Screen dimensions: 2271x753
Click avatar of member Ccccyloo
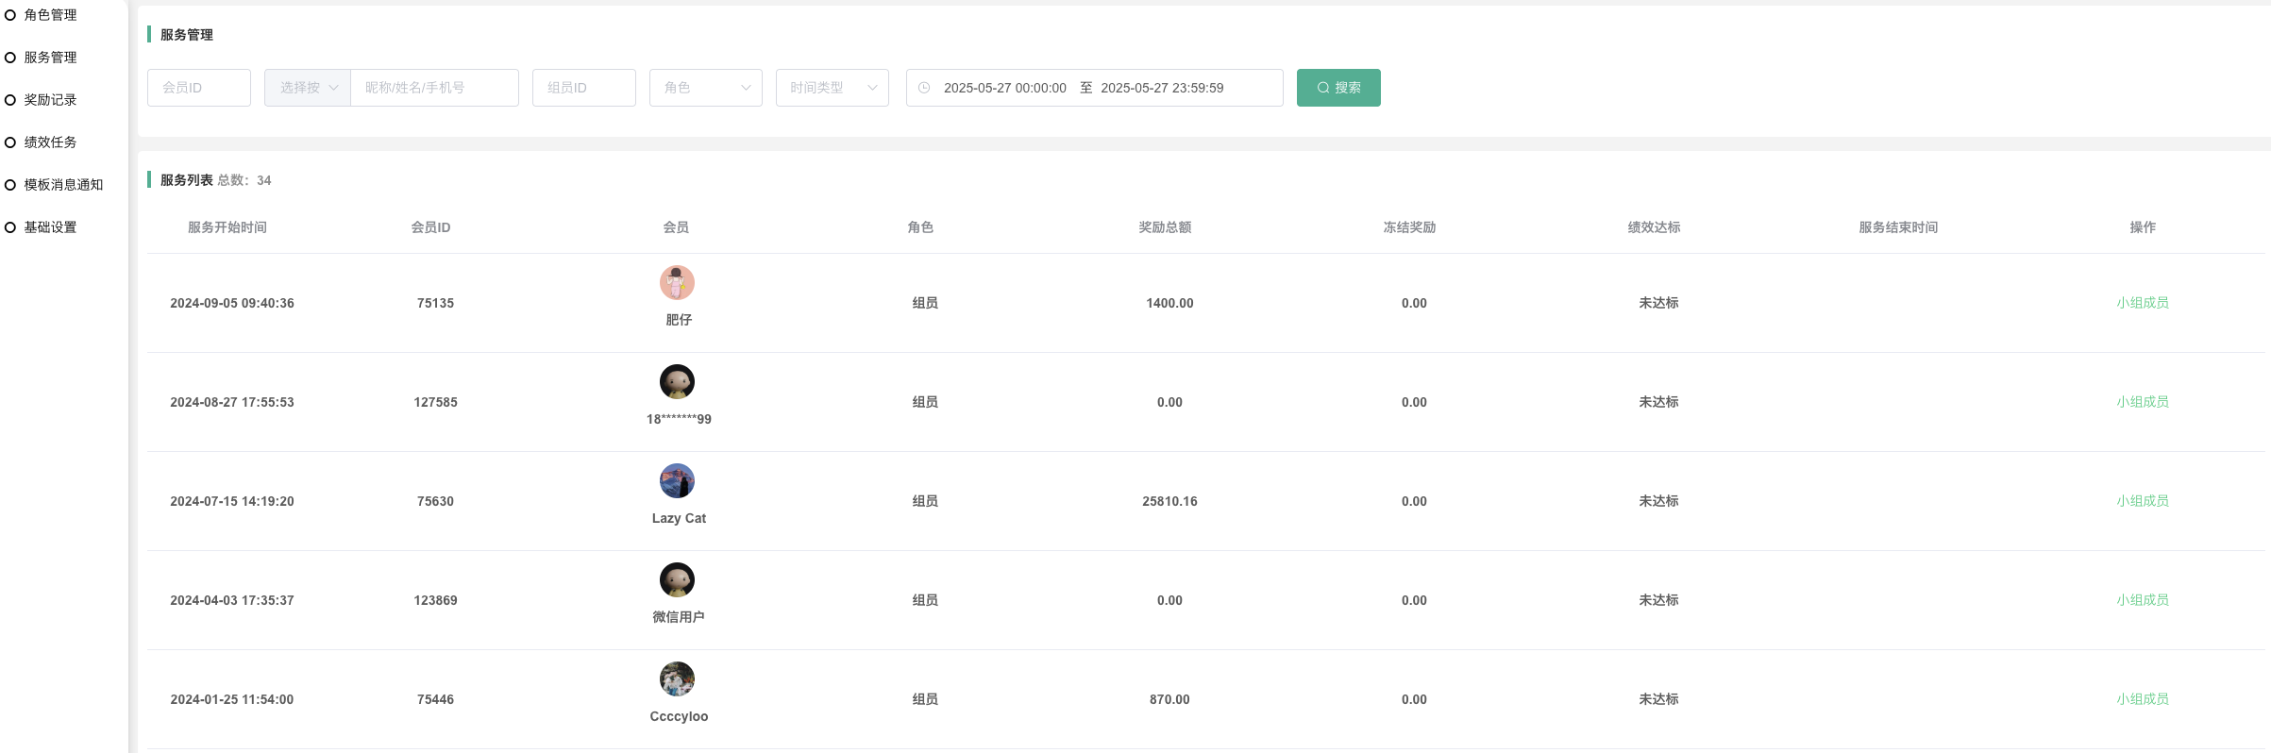click(677, 679)
